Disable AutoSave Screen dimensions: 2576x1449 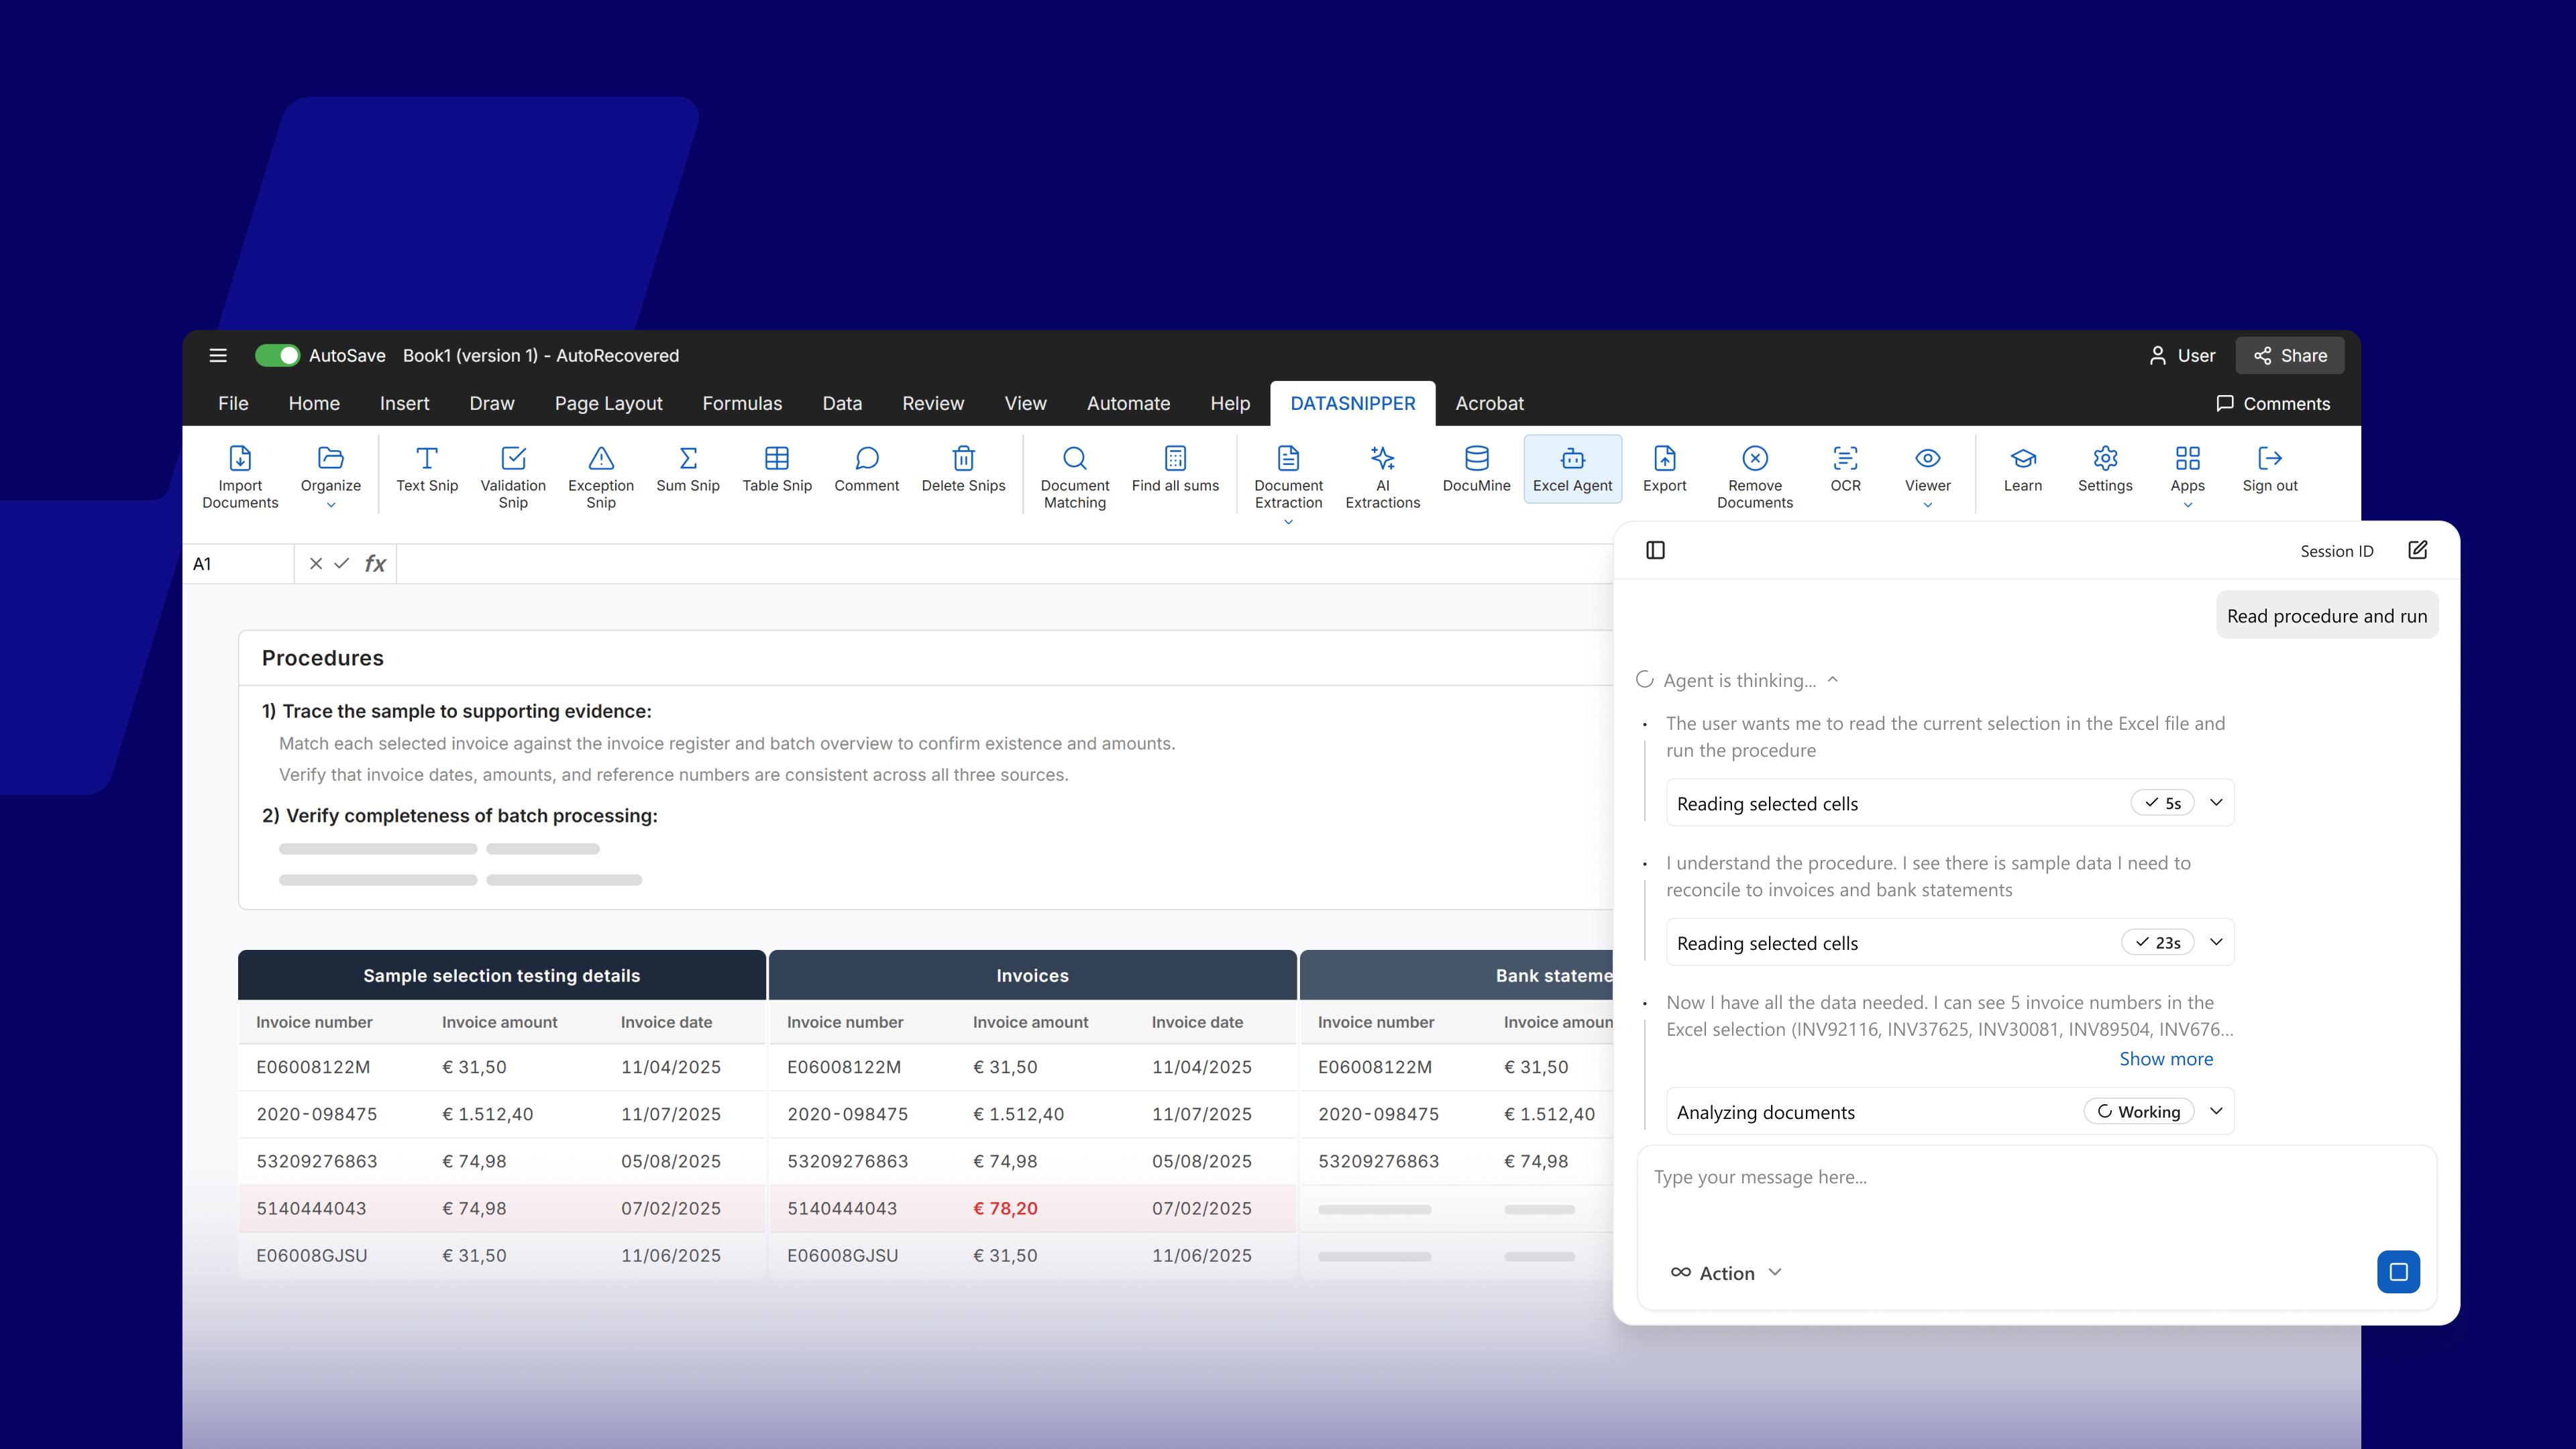pos(278,355)
